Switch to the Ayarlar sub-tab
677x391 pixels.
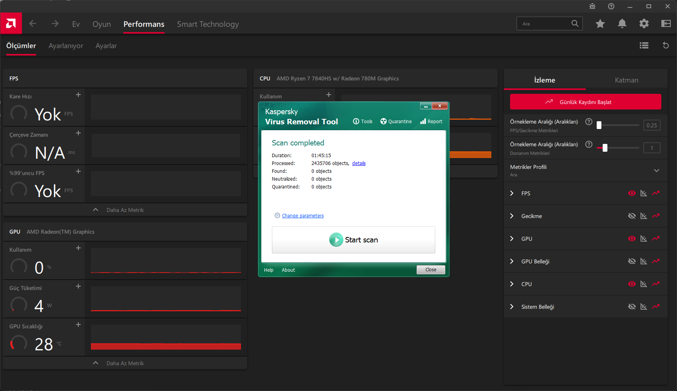point(106,46)
